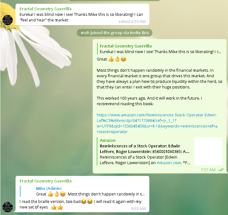This screenshot has width=228, height=215.
Task: Click the double check read receipt icon
Action: 221,170
